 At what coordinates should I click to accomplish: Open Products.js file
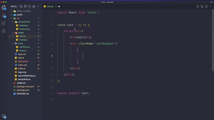pyautogui.click(x=24, y=29)
